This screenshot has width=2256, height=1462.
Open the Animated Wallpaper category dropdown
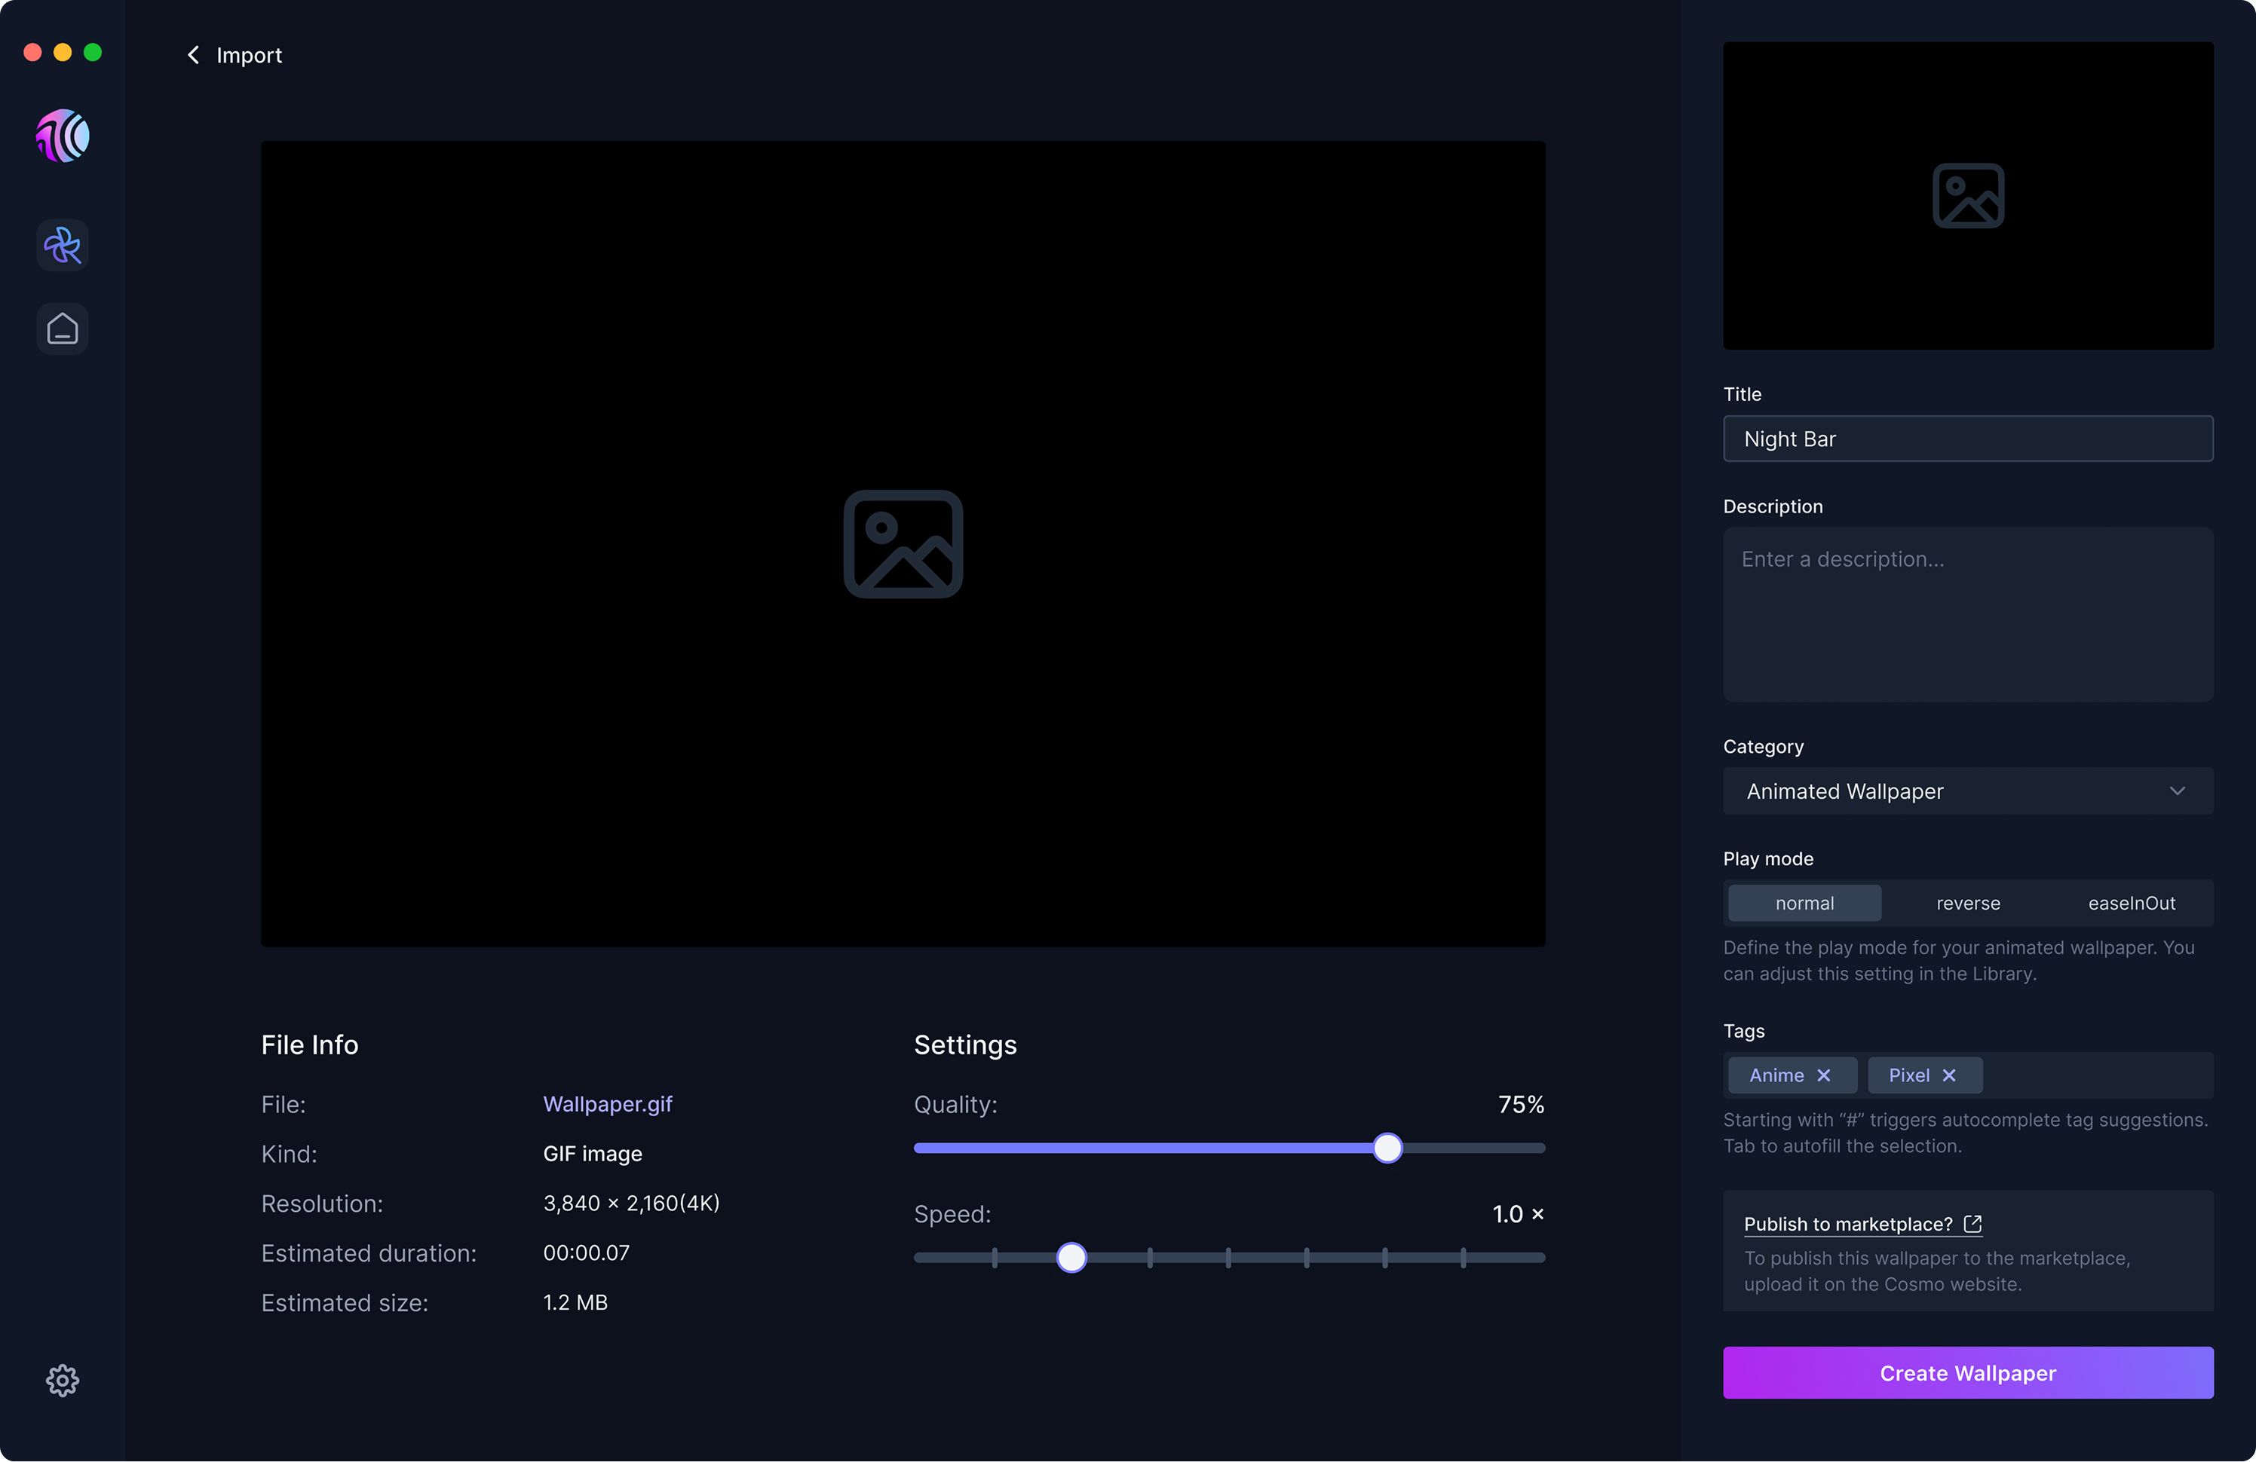pyautogui.click(x=1967, y=791)
